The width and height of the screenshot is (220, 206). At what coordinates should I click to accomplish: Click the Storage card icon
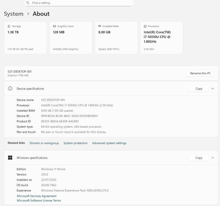9,26
